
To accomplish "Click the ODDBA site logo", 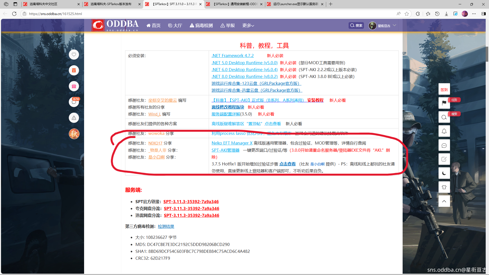I will tap(115, 25).
